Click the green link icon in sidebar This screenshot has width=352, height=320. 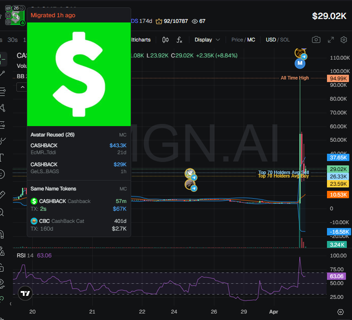pos(2,299)
